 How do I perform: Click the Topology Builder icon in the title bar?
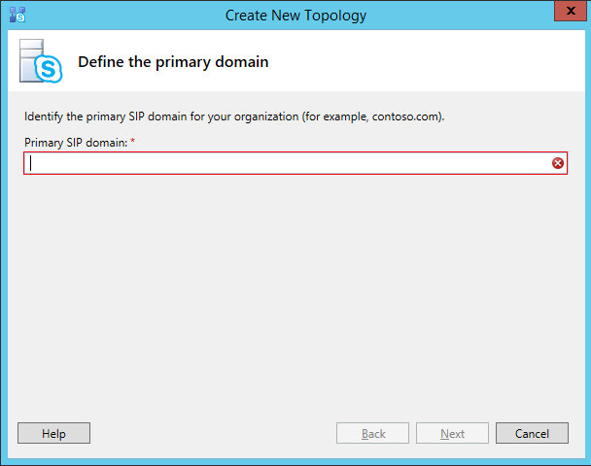click(x=17, y=15)
